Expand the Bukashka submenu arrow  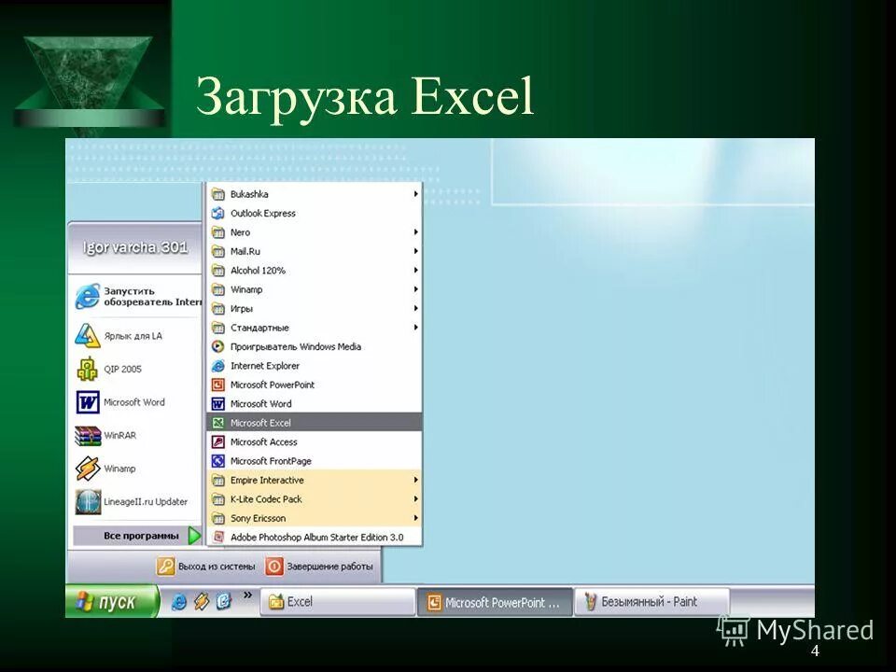pos(415,194)
